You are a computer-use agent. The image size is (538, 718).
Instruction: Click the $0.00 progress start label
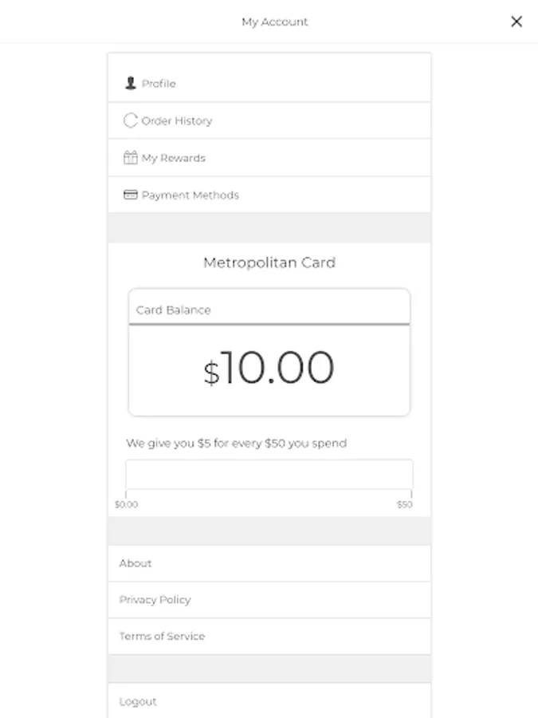tap(126, 504)
